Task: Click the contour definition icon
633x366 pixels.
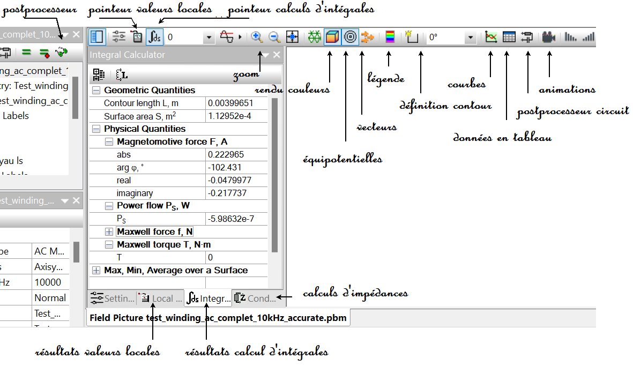Action: coord(412,37)
